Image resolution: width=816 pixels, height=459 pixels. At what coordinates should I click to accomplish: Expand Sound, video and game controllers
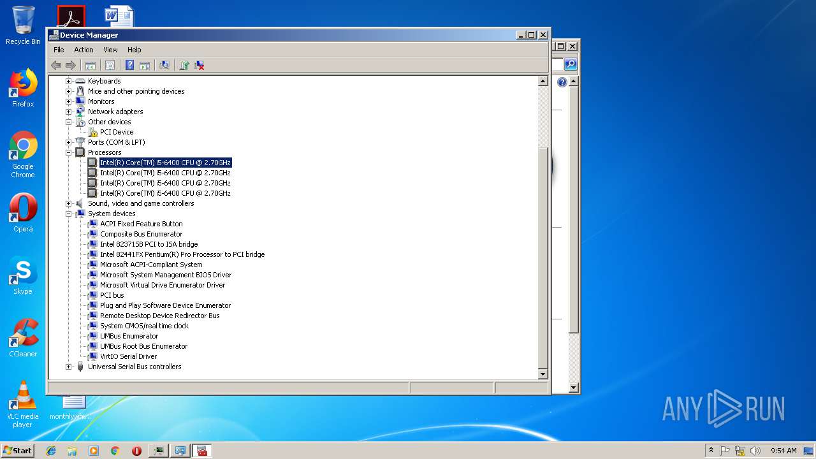[x=69, y=203]
